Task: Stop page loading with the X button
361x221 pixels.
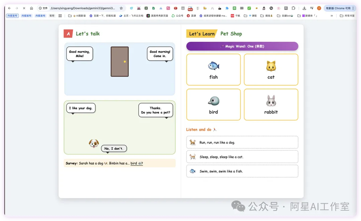Action: click(x=24, y=8)
